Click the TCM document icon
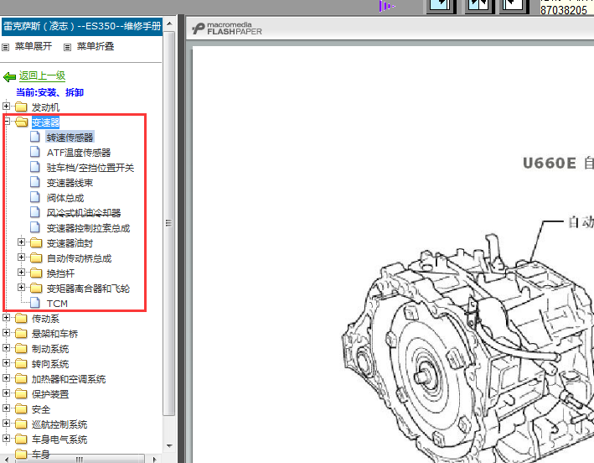Screen dimensions: 594x463 pyautogui.click(x=35, y=303)
